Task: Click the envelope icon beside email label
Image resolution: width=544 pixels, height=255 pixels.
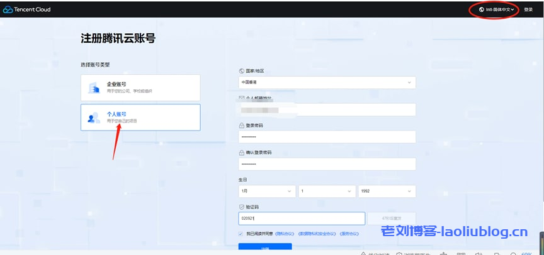Action: [x=242, y=98]
